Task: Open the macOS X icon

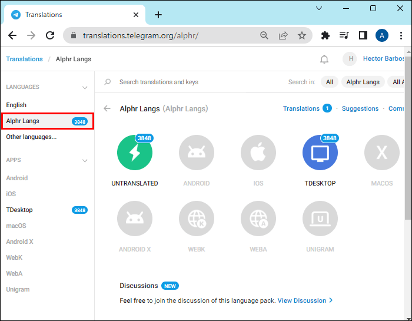Action: [382, 153]
